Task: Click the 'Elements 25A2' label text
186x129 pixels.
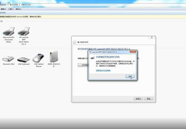Action: tap(9, 64)
